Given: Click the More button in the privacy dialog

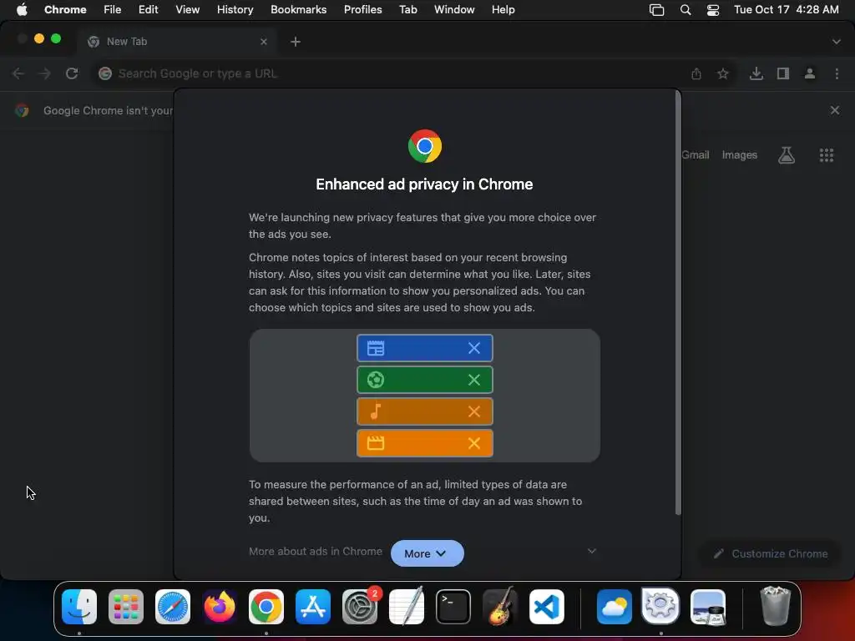Looking at the screenshot, I should click(x=427, y=553).
